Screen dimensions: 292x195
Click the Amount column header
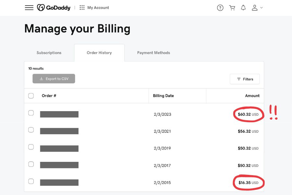252,96
